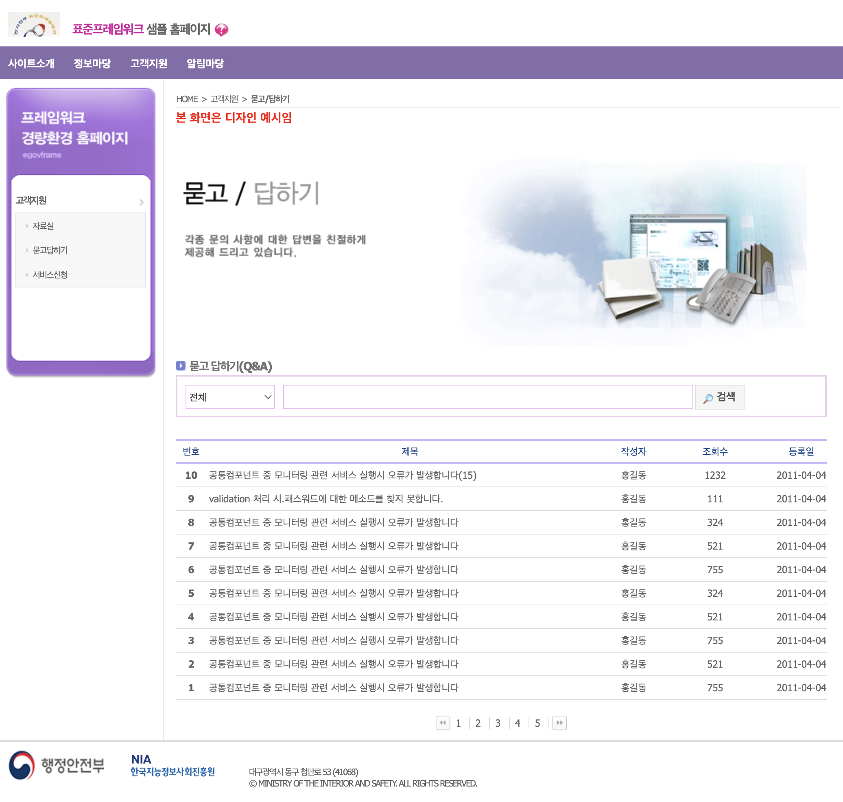
Task: Expand the 고객지원 sidebar section arrow
Action: [142, 202]
